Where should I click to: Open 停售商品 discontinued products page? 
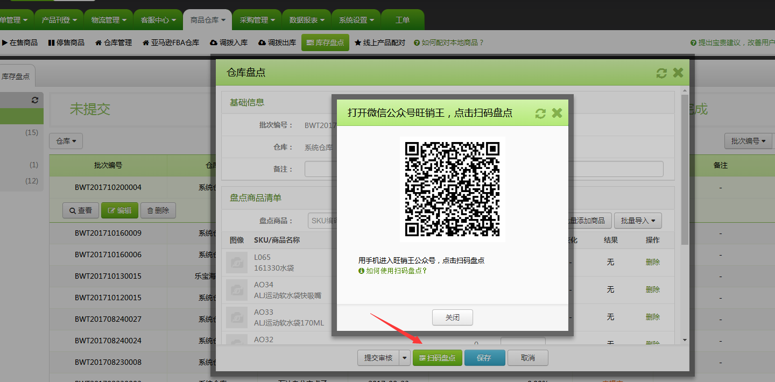66,43
